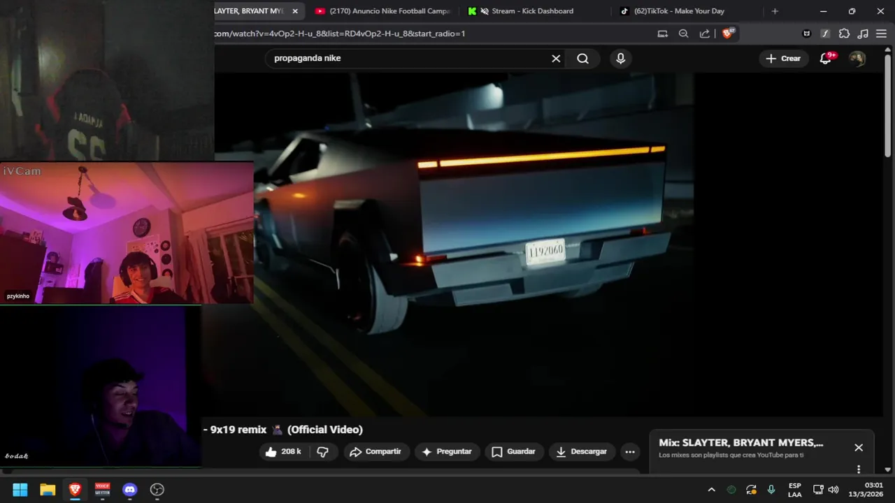The image size is (895, 503).
Task: Mute the Stream - Kick Dashboard tab audio icon
Action: pyautogui.click(x=485, y=11)
